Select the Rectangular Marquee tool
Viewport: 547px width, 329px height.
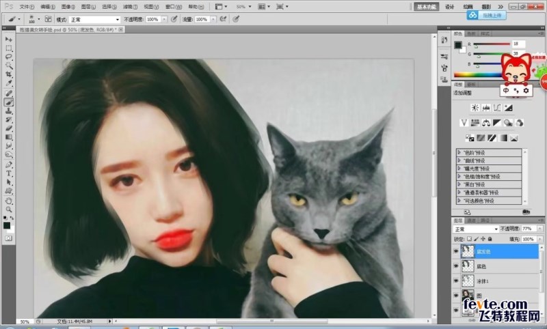click(8, 48)
